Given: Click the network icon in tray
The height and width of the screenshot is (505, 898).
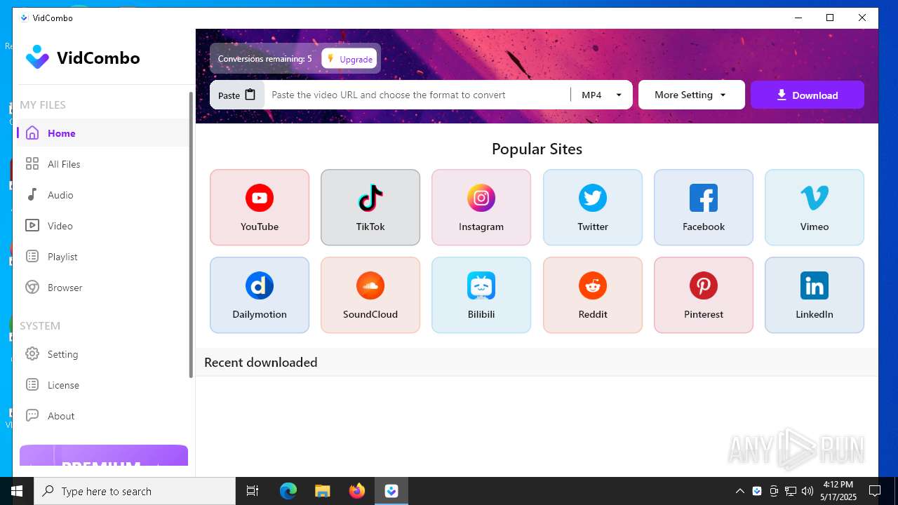Looking at the screenshot, I should pos(791,491).
